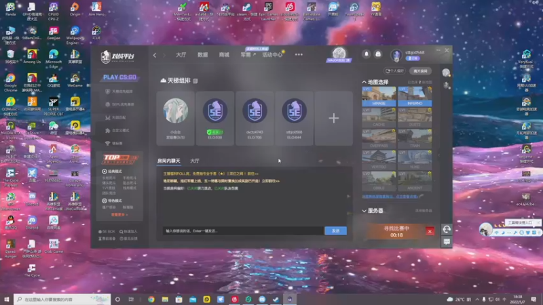Toggle the DUST2 map selection
The width and height of the screenshot is (543, 305).
[415, 117]
